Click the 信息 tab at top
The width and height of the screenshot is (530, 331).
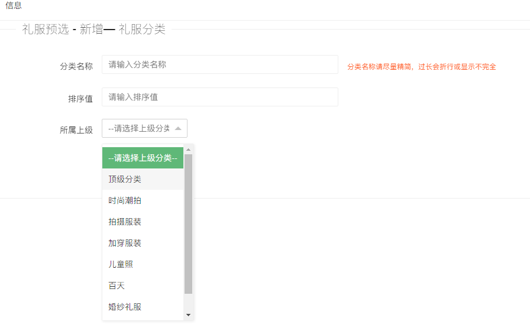pos(14,5)
